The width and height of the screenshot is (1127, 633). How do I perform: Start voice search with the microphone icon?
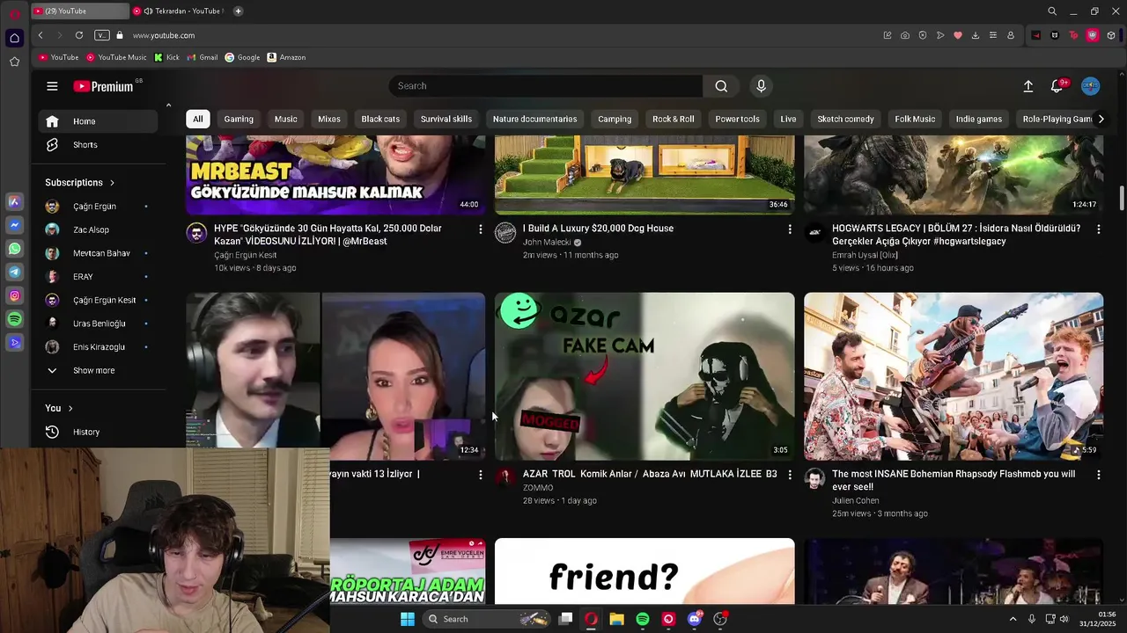762,86
